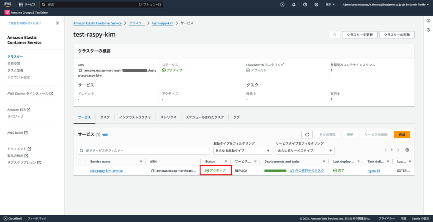
Task: Copy the service ARN in table row
Action: pos(152,171)
